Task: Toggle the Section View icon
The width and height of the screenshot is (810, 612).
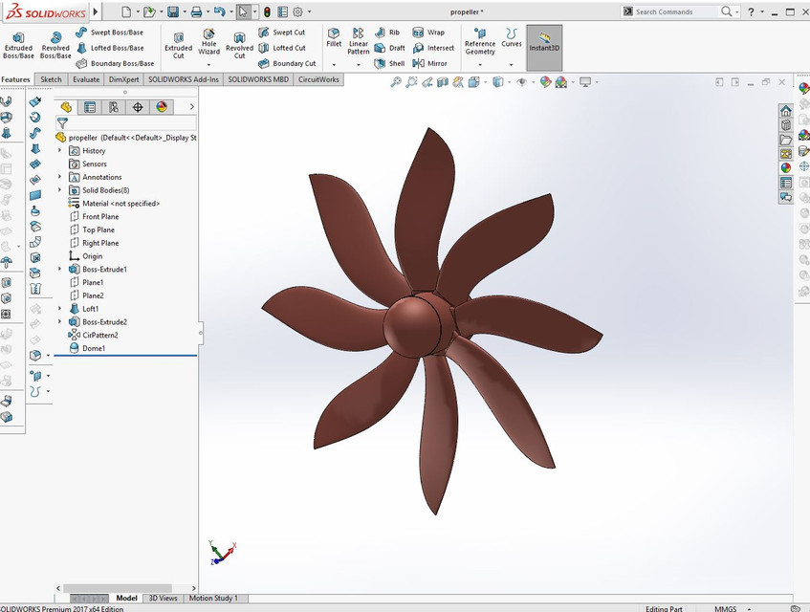Action: 443,83
